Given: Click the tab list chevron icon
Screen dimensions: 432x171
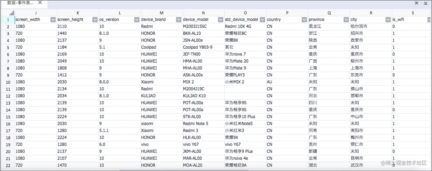Looking at the screenshot, I should coord(426,3).
